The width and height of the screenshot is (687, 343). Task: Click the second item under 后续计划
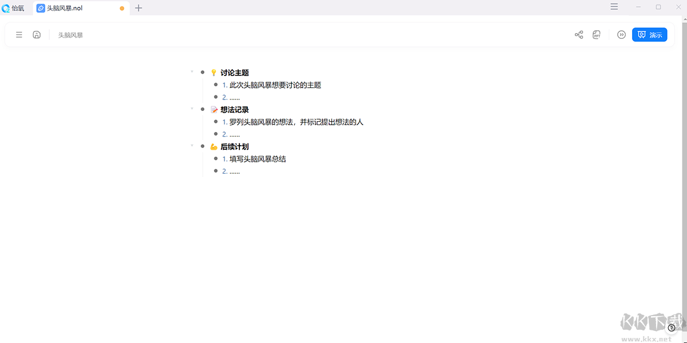231,171
